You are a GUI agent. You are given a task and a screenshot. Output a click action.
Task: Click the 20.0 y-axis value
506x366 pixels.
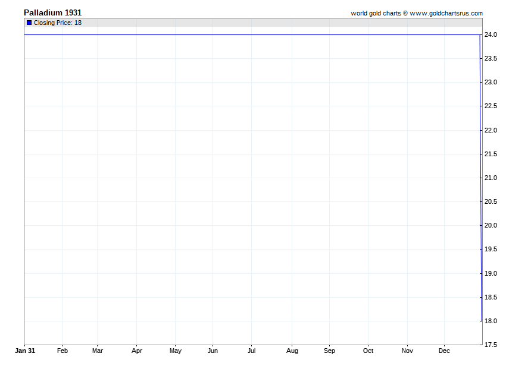[491, 226]
